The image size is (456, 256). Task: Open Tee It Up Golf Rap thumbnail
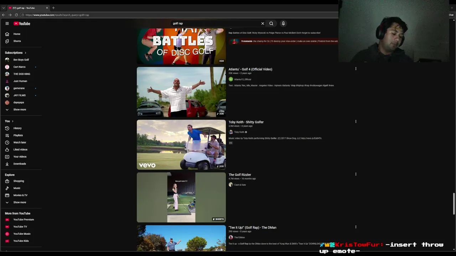point(181,238)
